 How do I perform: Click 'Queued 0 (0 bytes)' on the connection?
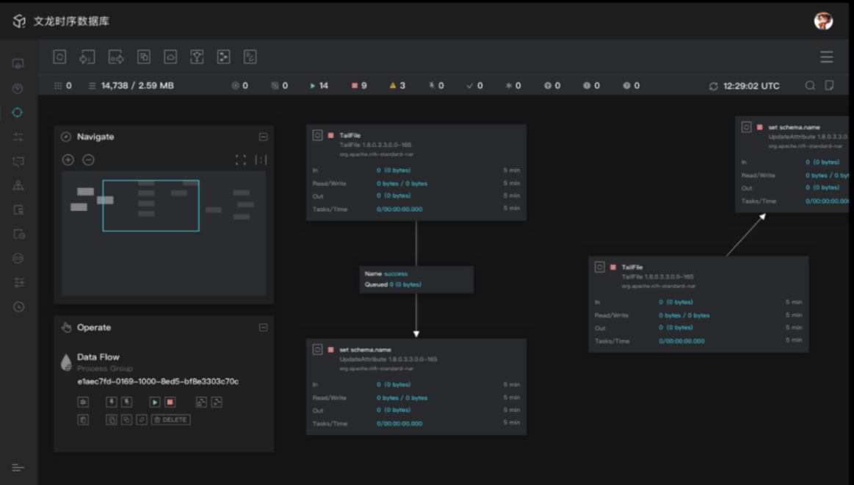coord(393,284)
